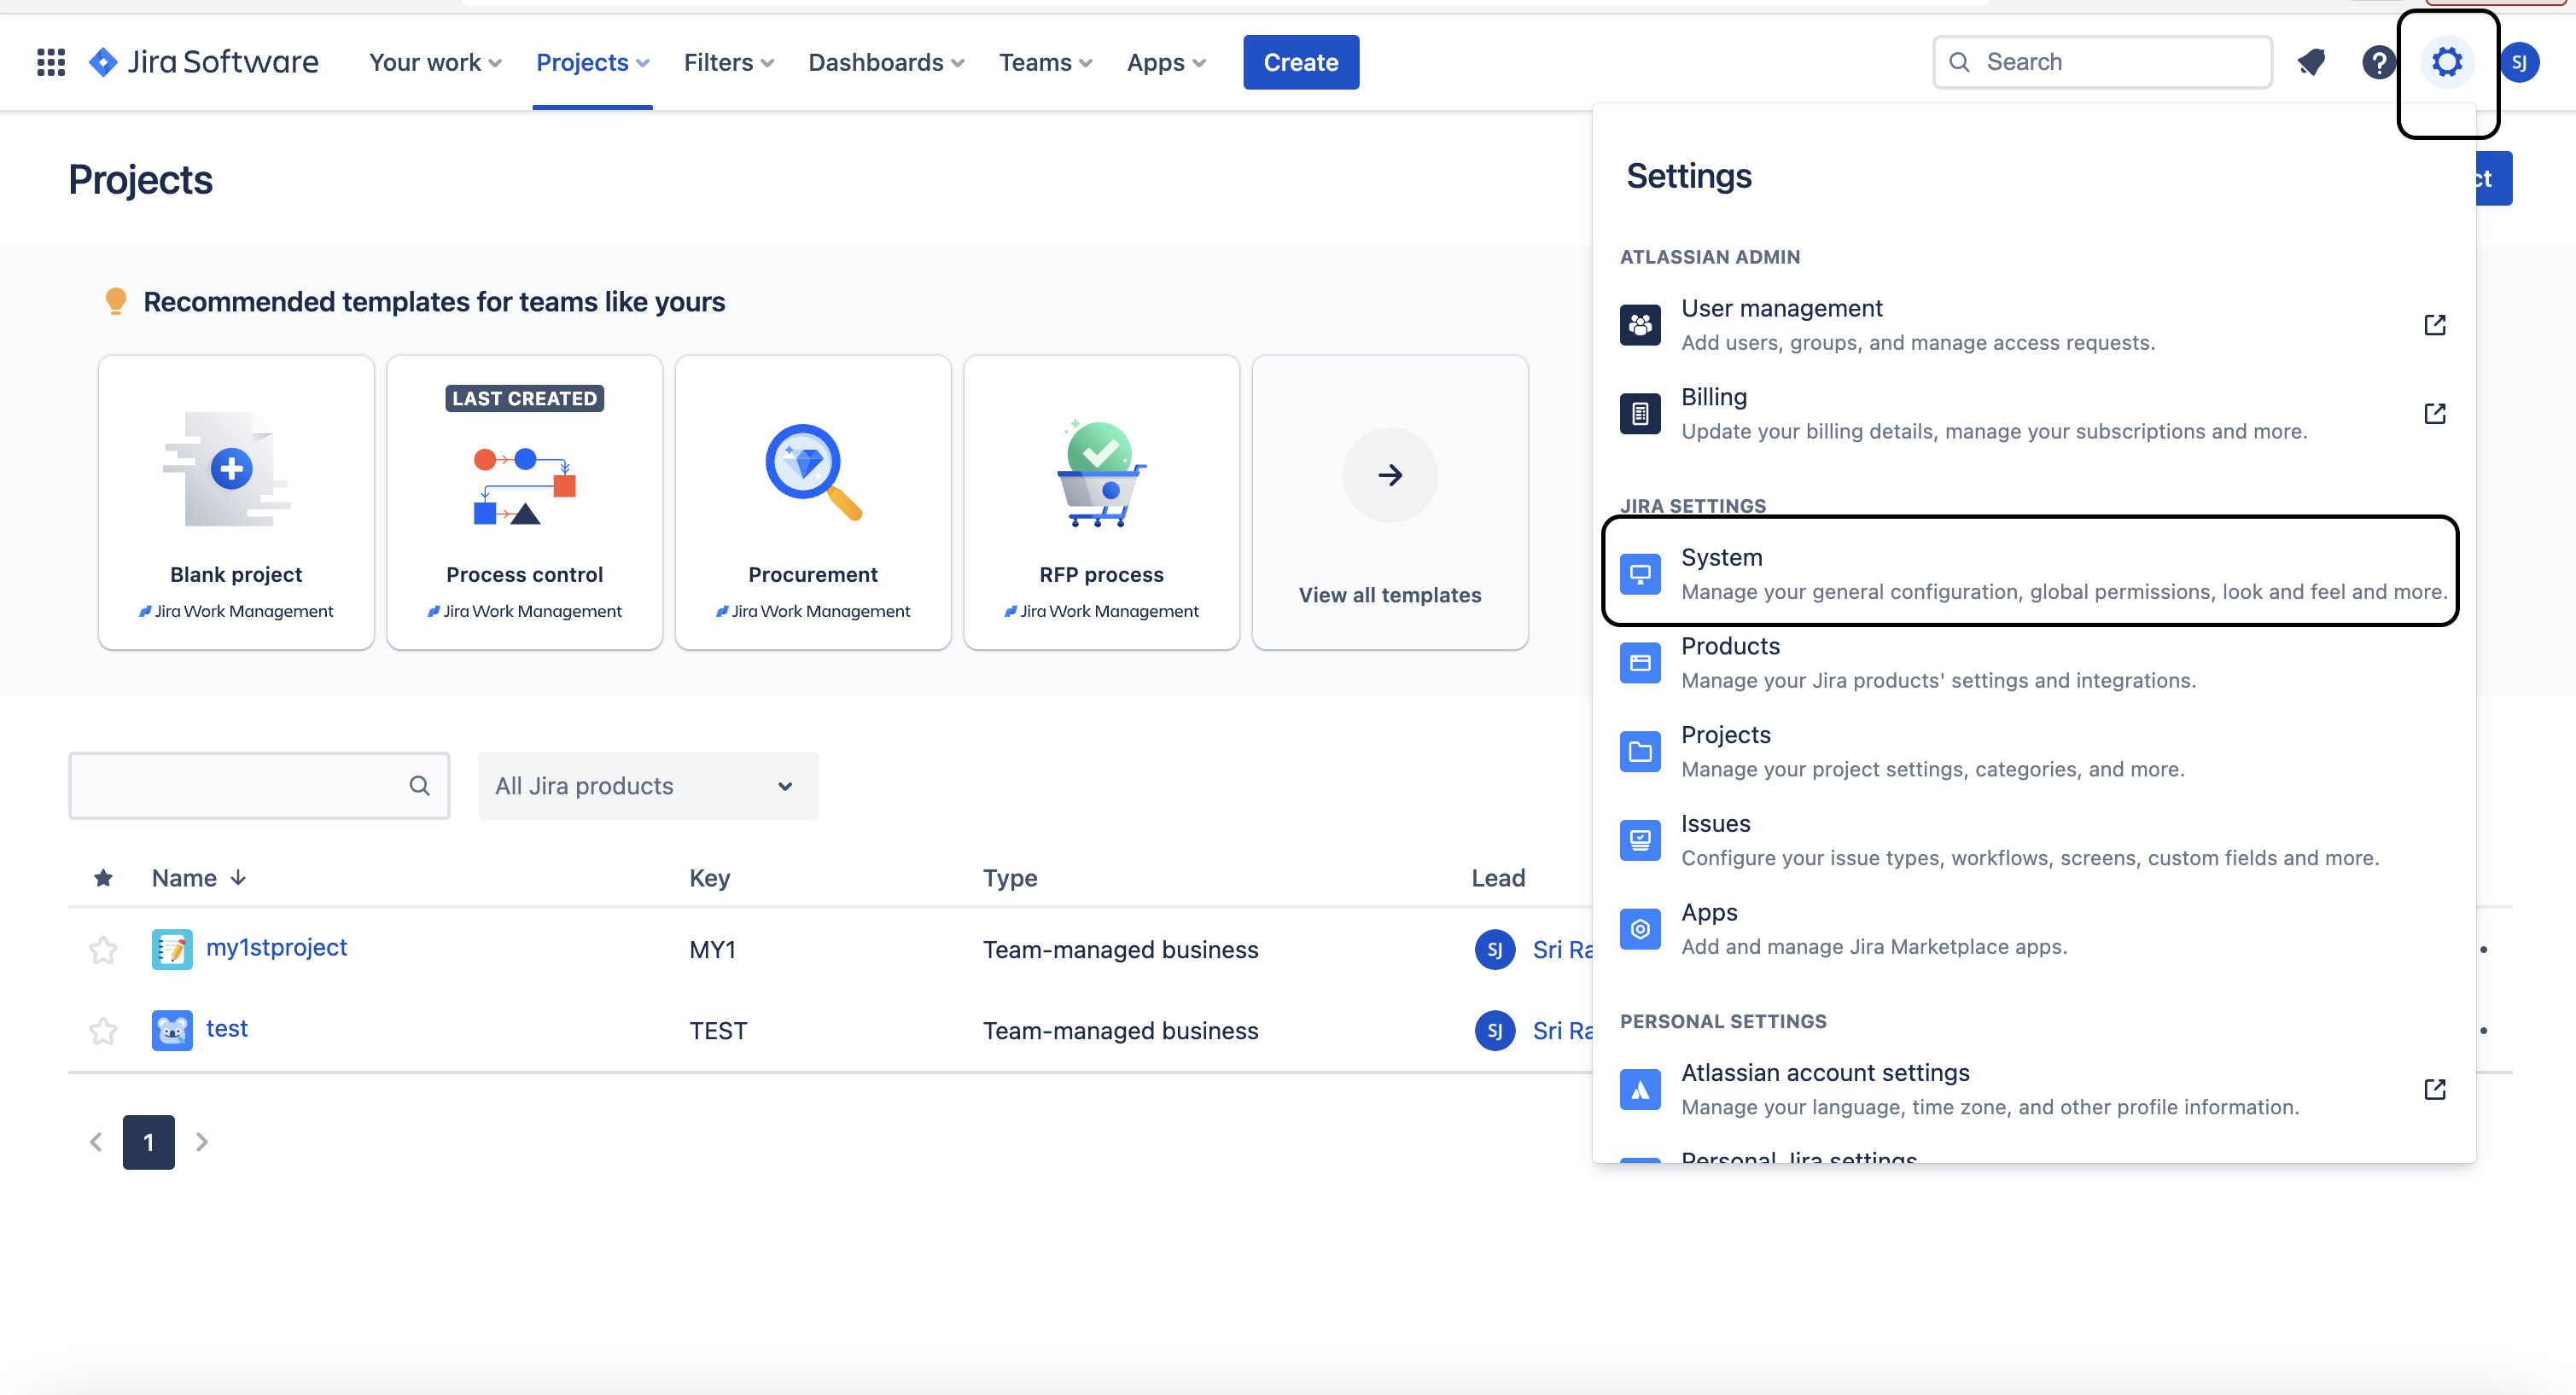Click the Type column header
2576x1395 pixels.
(1009, 878)
